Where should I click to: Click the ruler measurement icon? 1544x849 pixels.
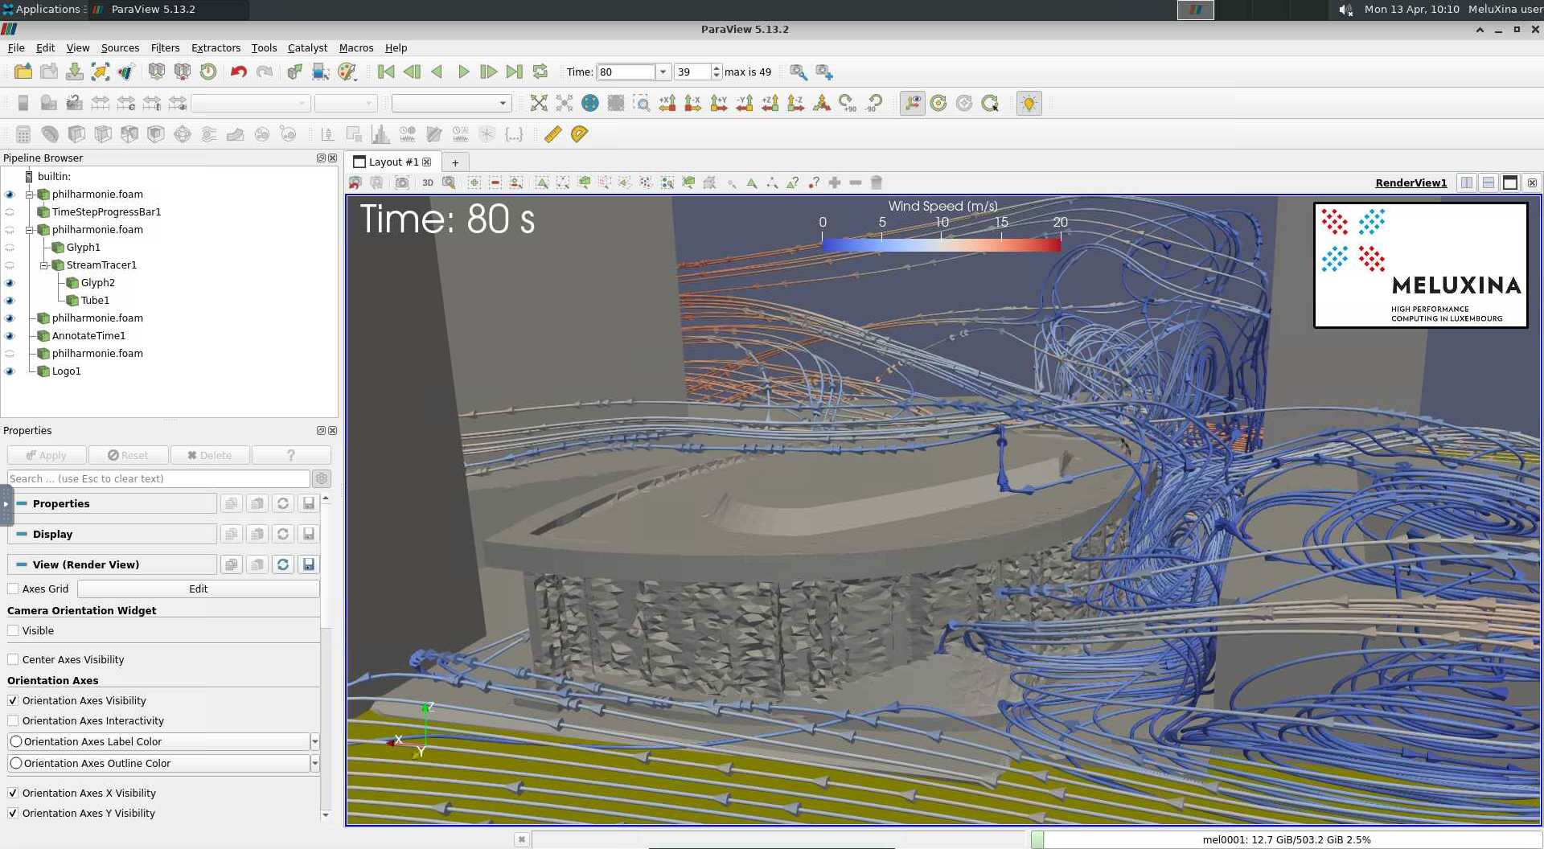coord(553,134)
